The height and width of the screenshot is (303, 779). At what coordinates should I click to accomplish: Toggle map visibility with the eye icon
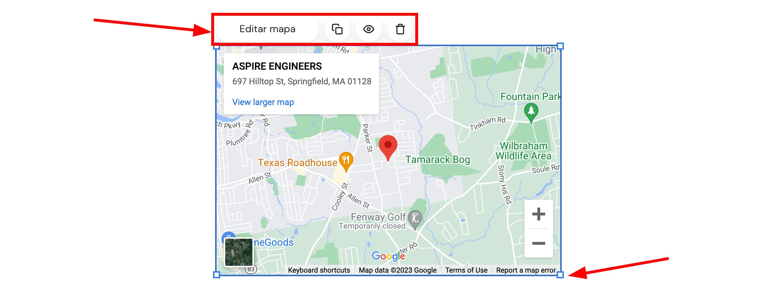pyautogui.click(x=369, y=29)
